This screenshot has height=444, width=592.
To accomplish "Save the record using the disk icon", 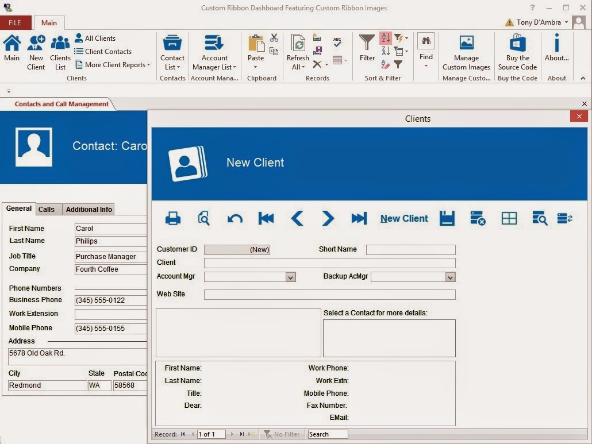I will [x=447, y=218].
